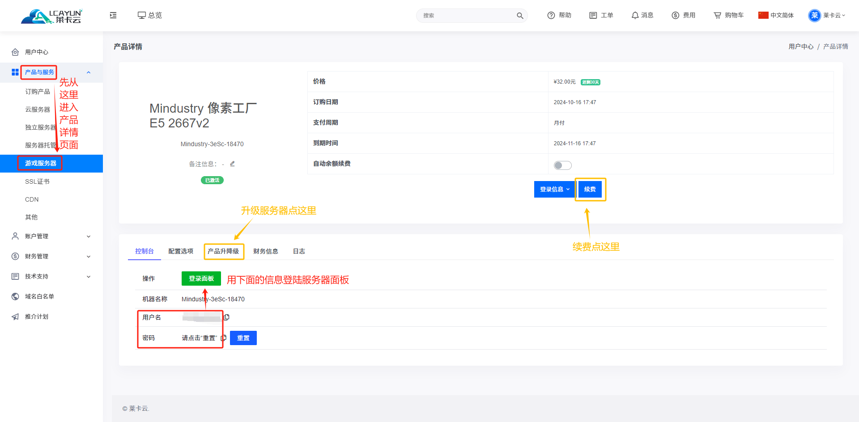The height and width of the screenshot is (422, 859).
Task: Click the 用户中心 breadcrumb link
Action: (801, 46)
